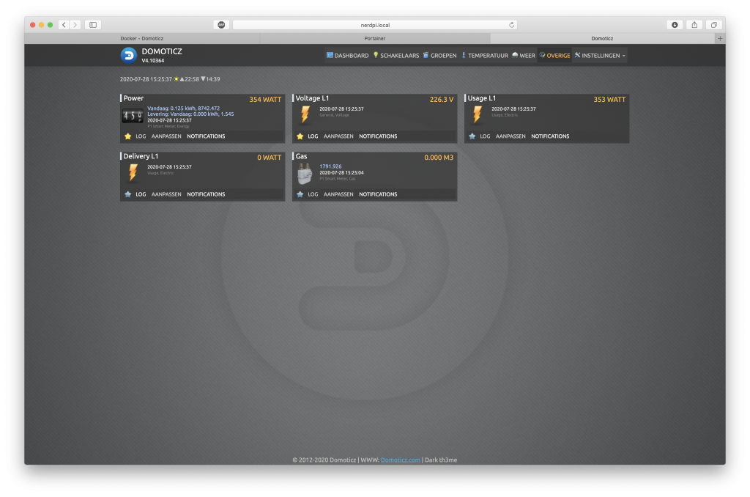The width and height of the screenshot is (750, 497).
Task: Click the Domoticz logo icon
Action: (x=128, y=56)
